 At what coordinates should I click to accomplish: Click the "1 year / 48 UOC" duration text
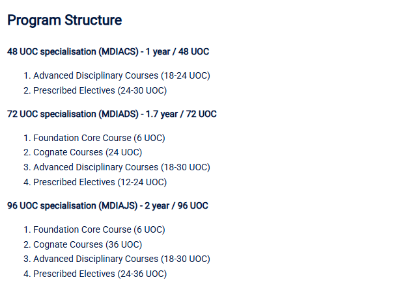177,51
